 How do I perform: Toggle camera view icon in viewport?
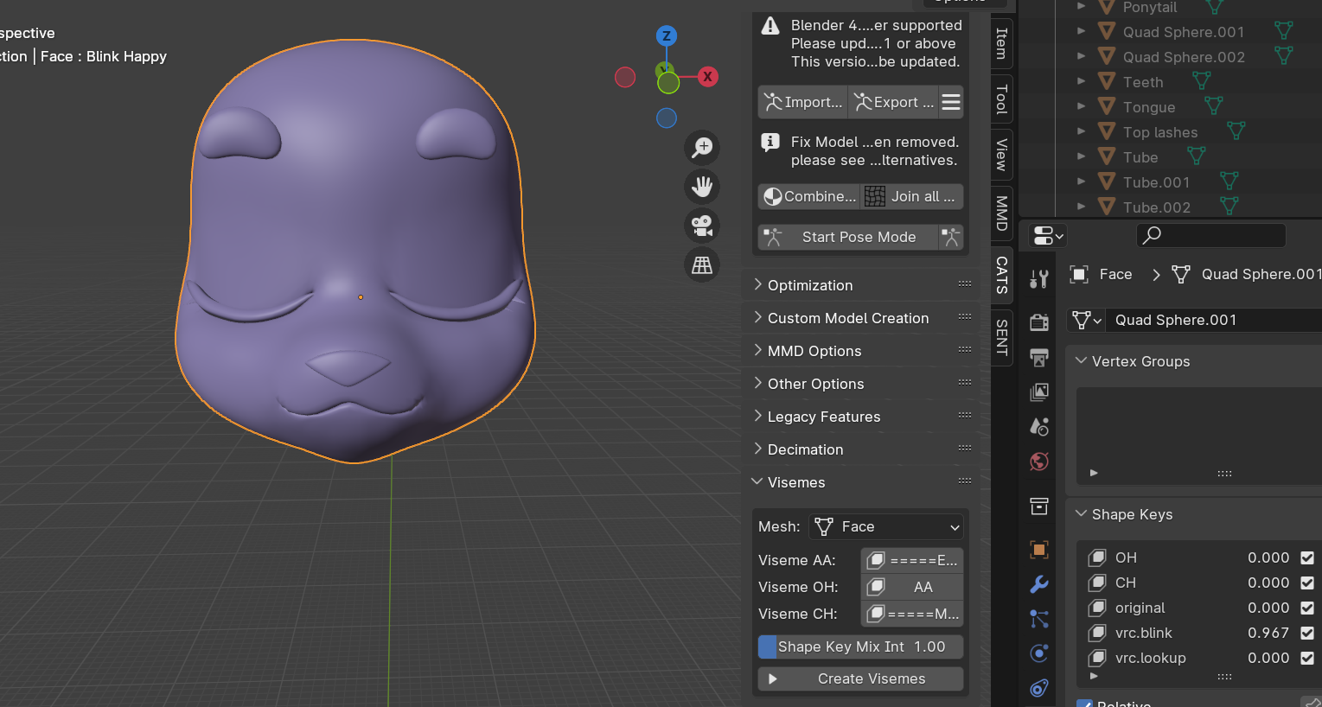pyautogui.click(x=702, y=226)
